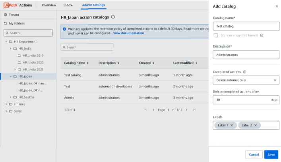Click the 2 months ago cell

183,86
